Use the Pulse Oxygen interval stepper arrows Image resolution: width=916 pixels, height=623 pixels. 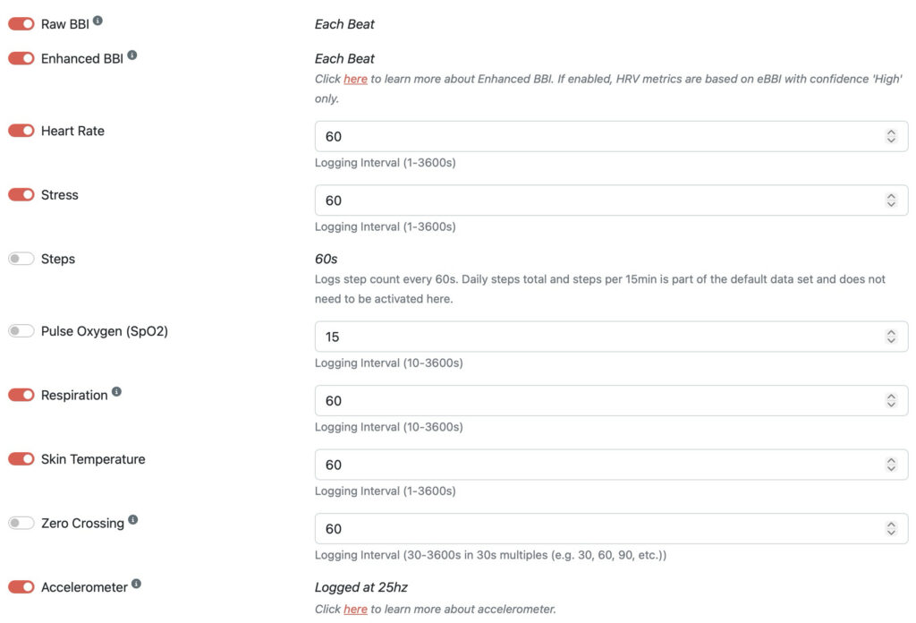tap(891, 337)
